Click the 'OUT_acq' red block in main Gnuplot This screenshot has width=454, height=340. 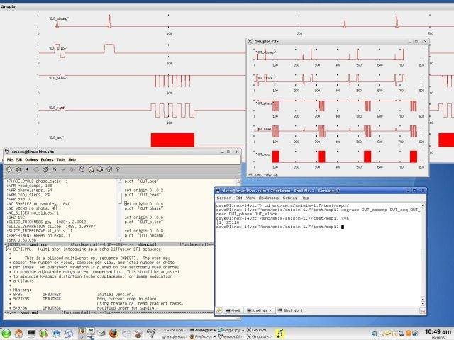[172, 140]
